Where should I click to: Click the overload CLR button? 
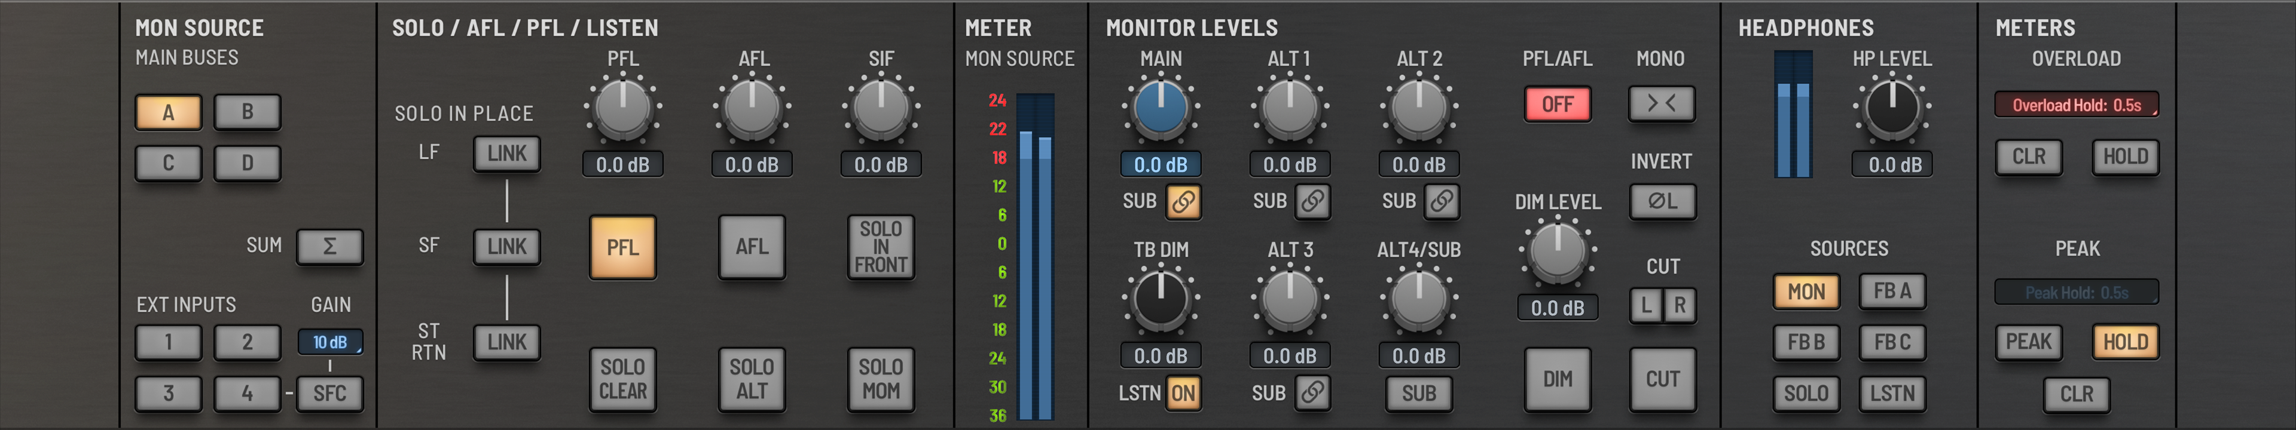click(x=2029, y=156)
